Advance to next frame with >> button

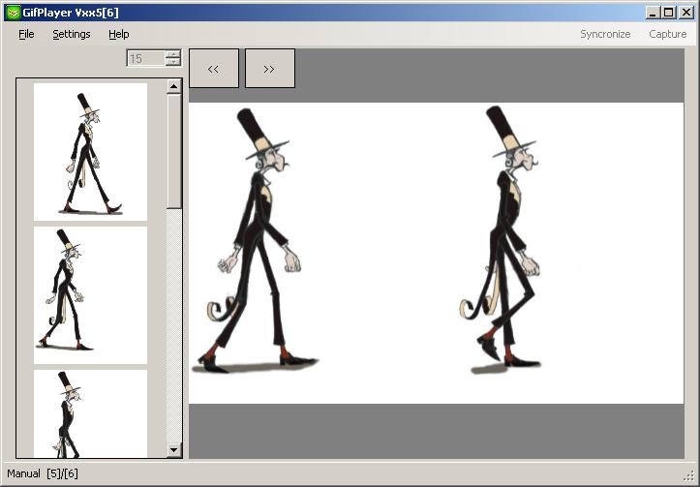[x=270, y=69]
